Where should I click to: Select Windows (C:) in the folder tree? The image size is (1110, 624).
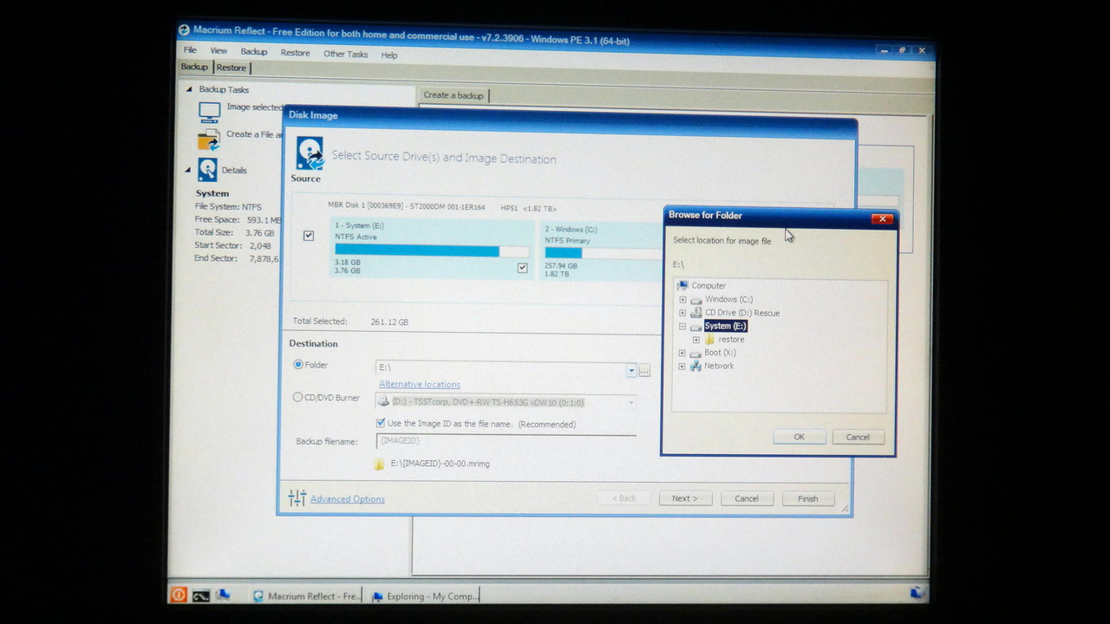[729, 299]
